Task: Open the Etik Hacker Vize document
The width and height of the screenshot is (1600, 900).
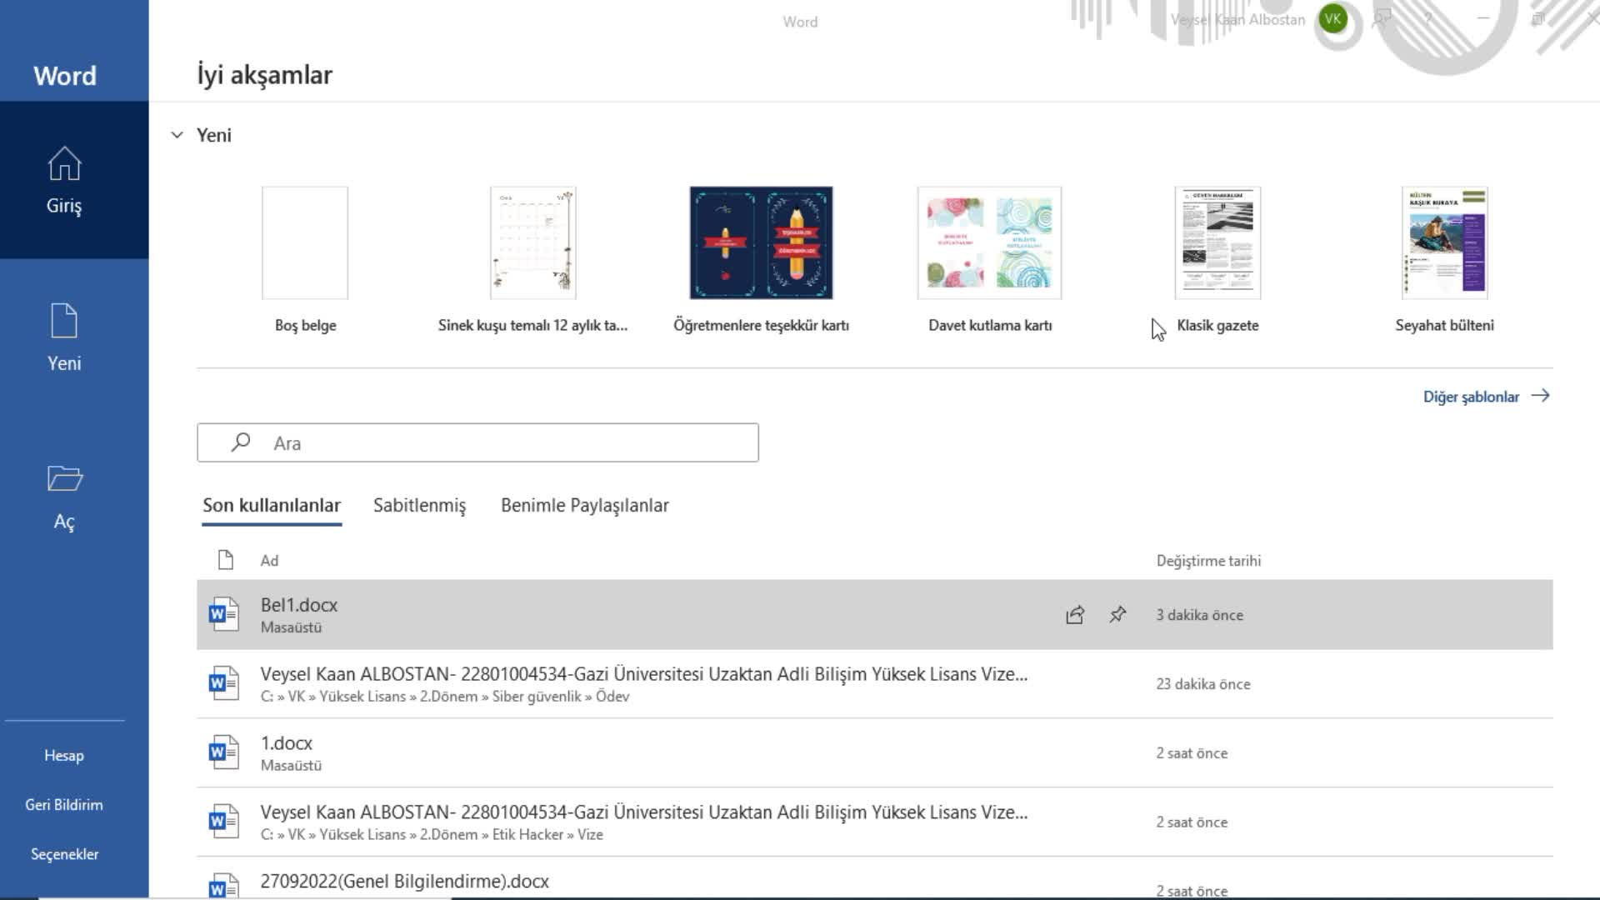Action: coord(874,822)
